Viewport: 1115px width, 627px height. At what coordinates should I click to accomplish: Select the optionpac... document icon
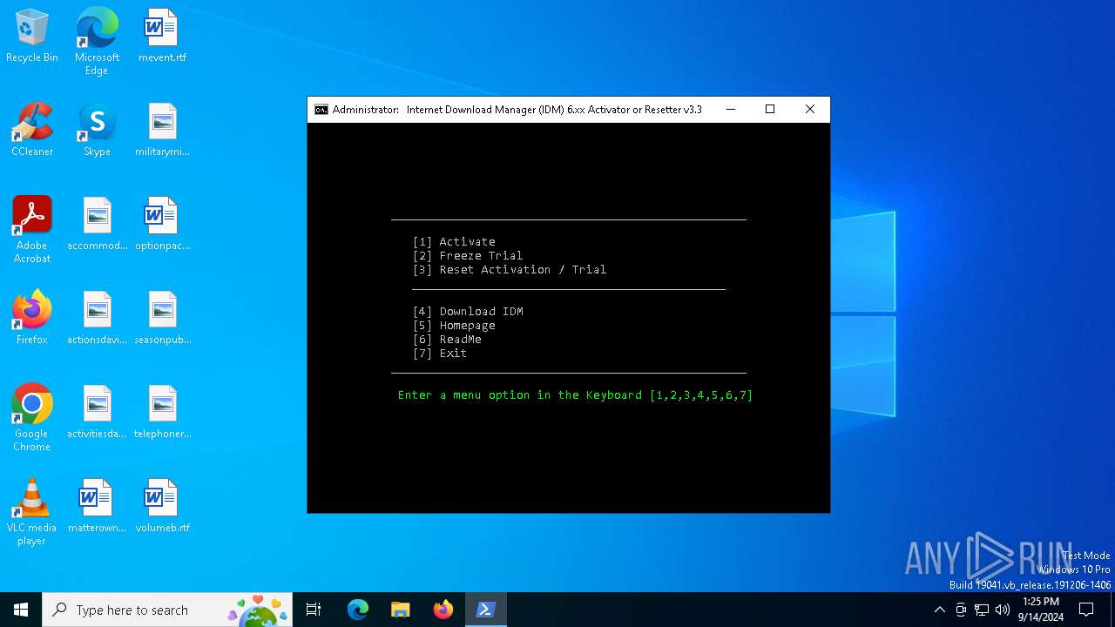[x=162, y=225]
